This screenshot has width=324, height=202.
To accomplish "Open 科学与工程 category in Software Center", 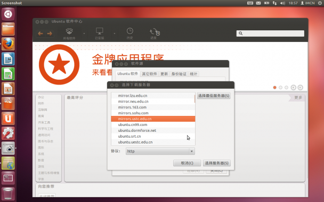I will (x=45, y=129).
